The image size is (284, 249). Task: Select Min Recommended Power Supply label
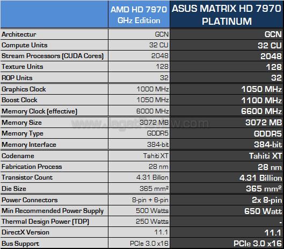point(53,211)
